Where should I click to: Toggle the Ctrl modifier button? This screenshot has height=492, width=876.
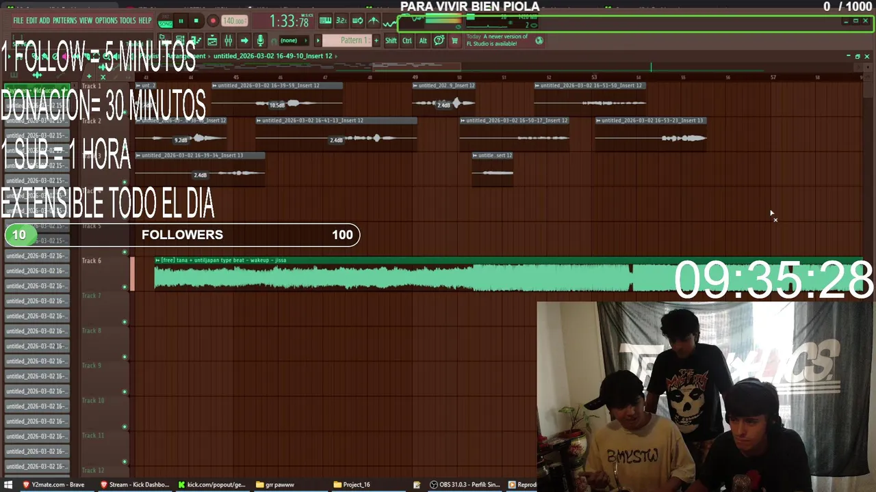pos(407,40)
